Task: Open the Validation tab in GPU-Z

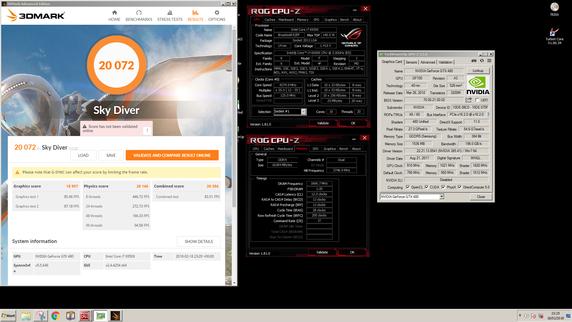Action: pos(445,62)
